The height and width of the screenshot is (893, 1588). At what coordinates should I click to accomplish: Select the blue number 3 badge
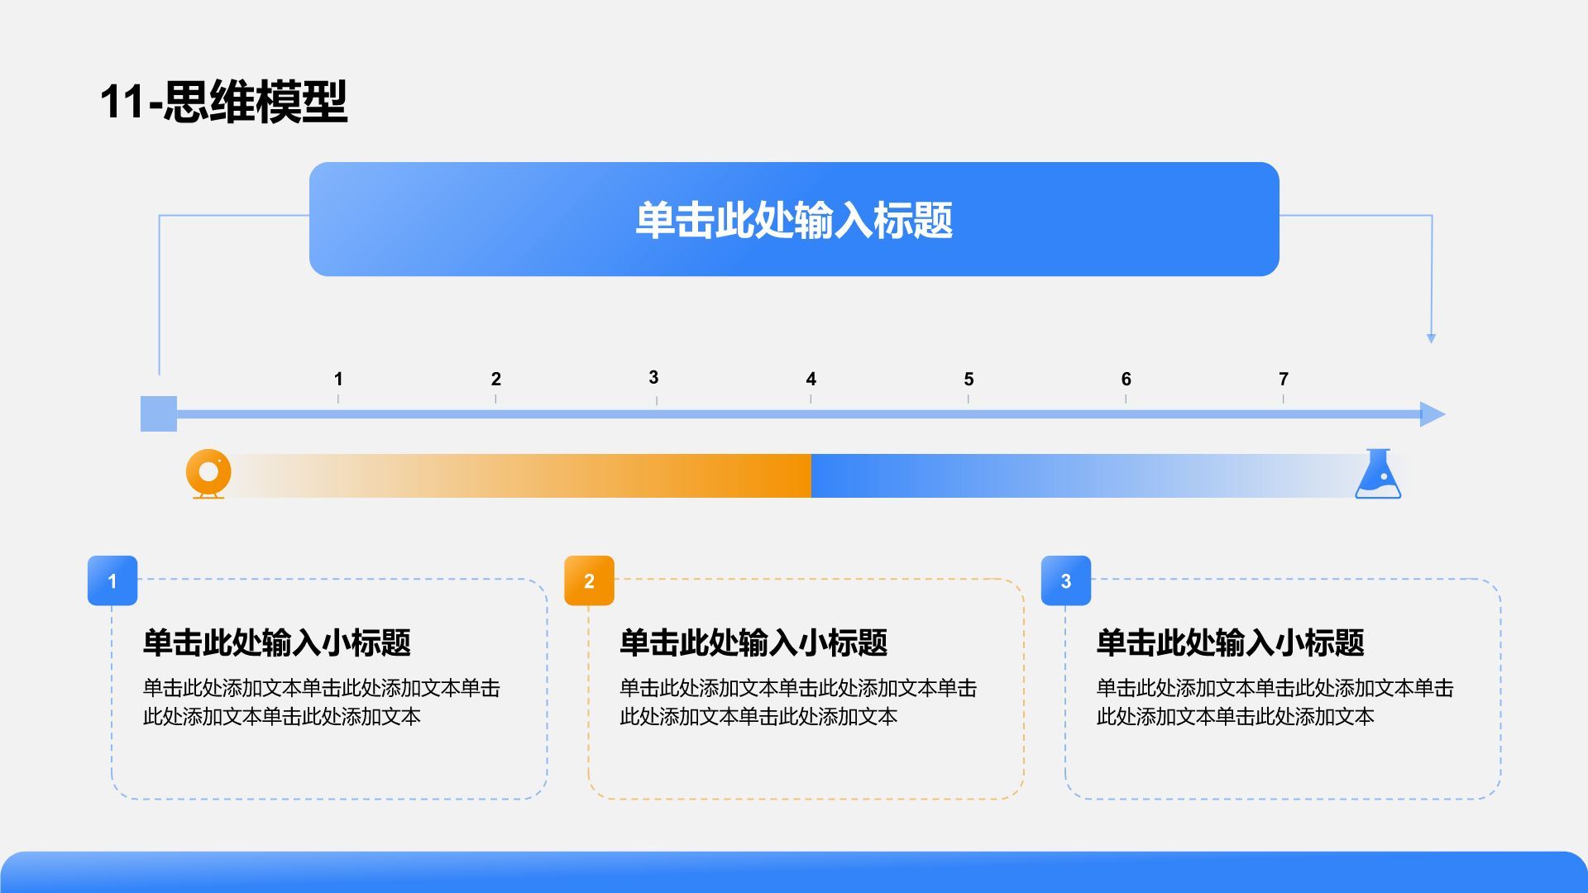(1065, 580)
